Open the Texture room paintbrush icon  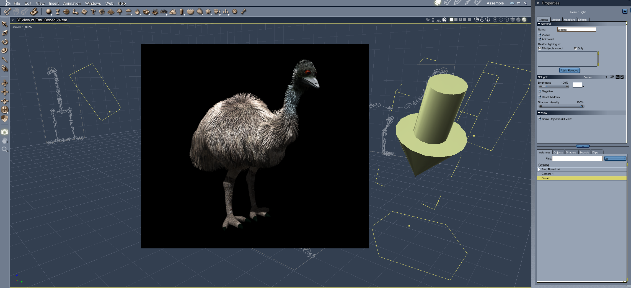click(x=467, y=3)
